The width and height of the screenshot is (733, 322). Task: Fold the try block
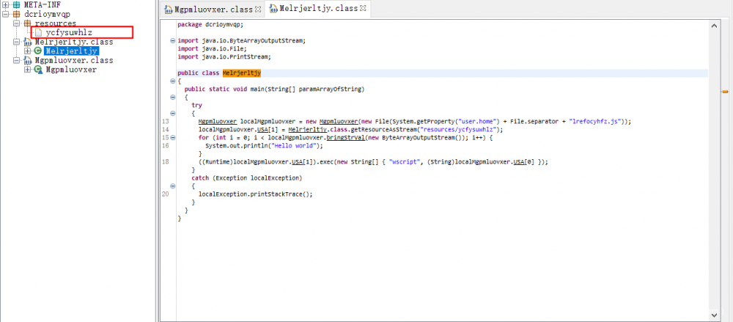tap(173, 113)
